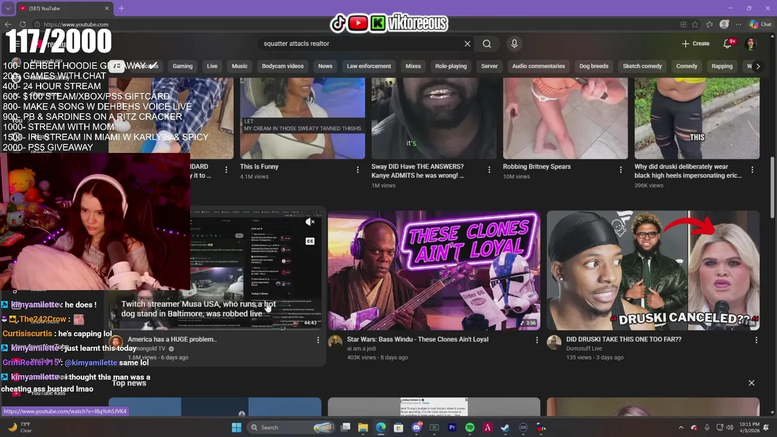Image resolution: width=777 pixels, height=437 pixels.
Task: Select the Gaming category chip
Action: tap(182, 66)
